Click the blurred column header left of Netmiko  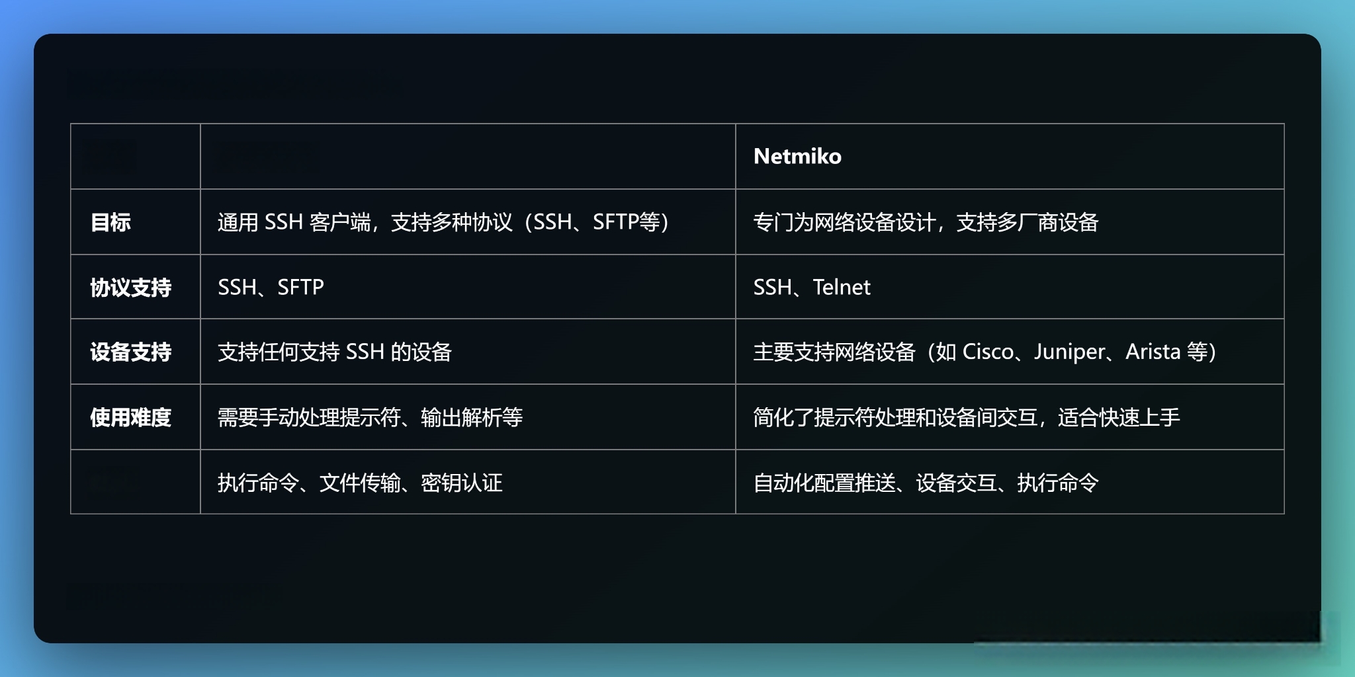268,157
